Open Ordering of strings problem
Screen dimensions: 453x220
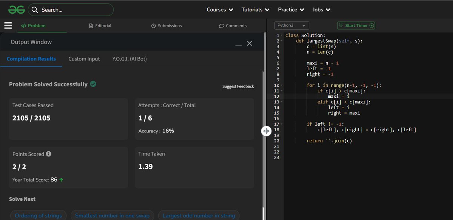tap(39, 215)
